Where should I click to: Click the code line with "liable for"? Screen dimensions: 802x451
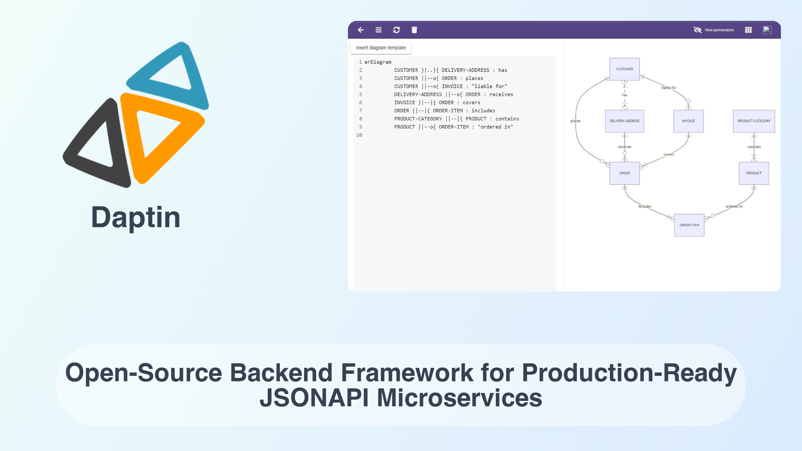pos(450,86)
